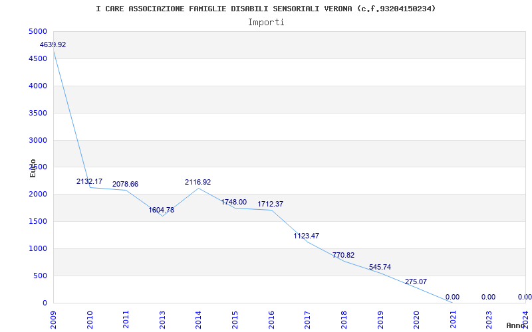Image resolution: width=532 pixels, height=332 pixels.
Task: Select the 3500 y-axis tick label
Action: [38, 114]
